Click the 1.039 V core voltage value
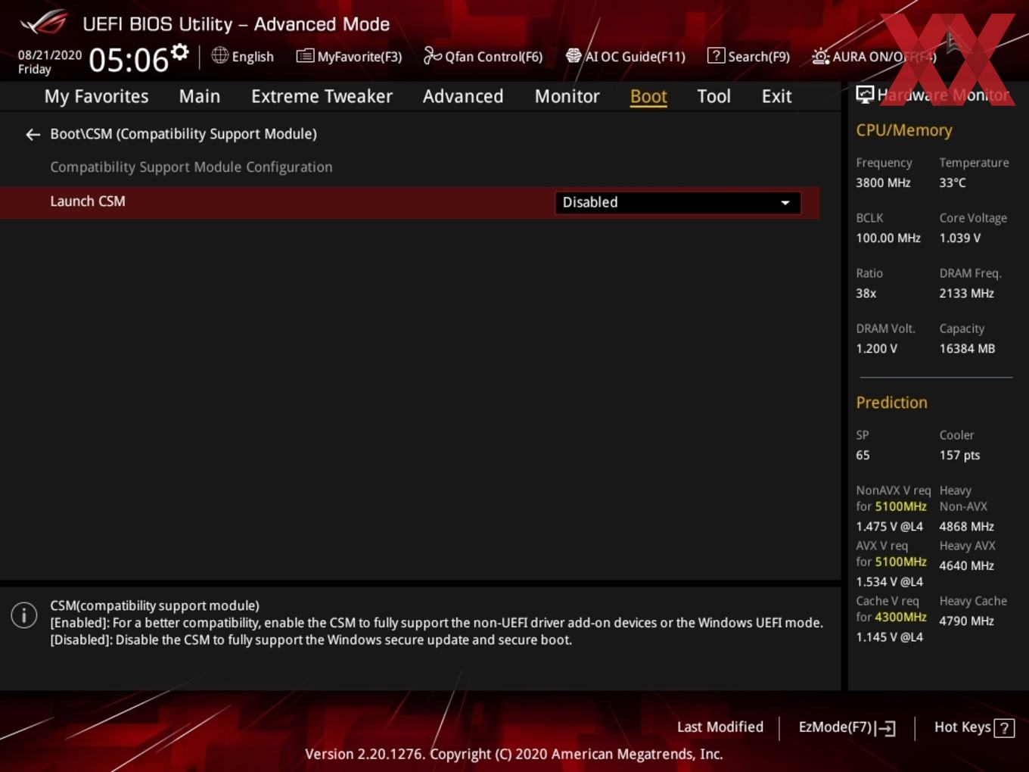This screenshot has width=1029, height=772. pyautogui.click(x=959, y=238)
